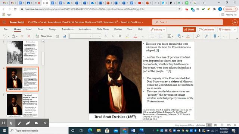Click the PowerPoint search box
Image resolution: width=239 pixels, height=134 pixels.
coord(187,22)
